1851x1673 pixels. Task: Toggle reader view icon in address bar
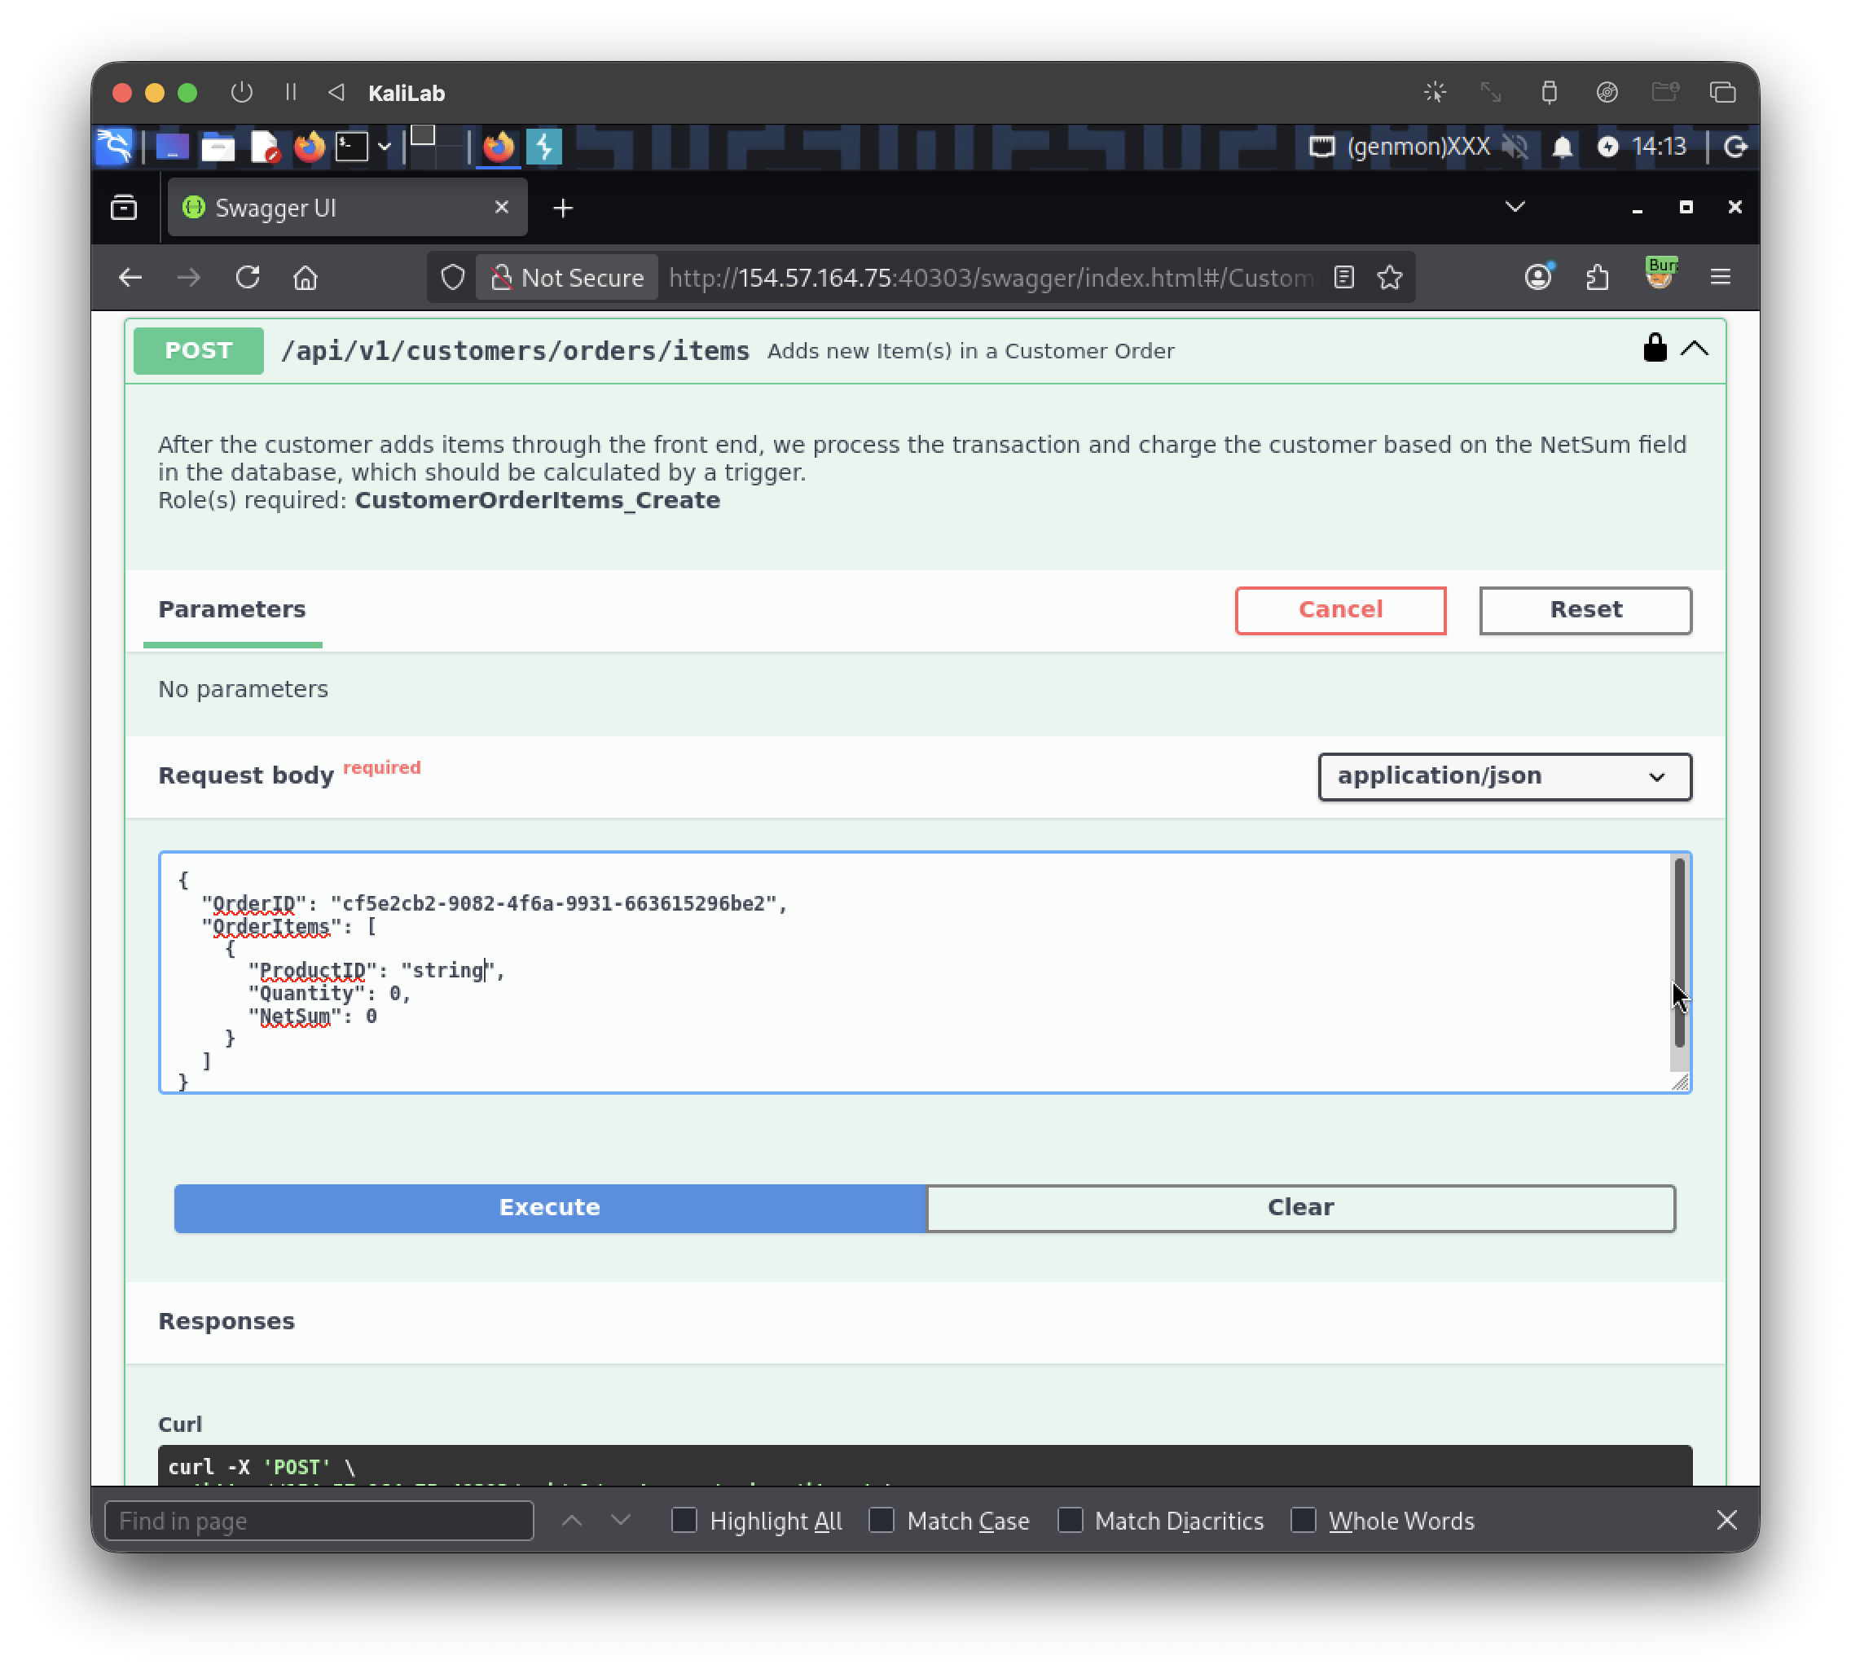[x=1344, y=277]
